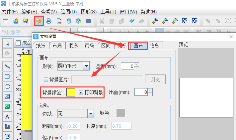The width and height of the screenshot is (236, 140).
Task: Click the 粗细(mm) field
Action: tap(74, 126)
